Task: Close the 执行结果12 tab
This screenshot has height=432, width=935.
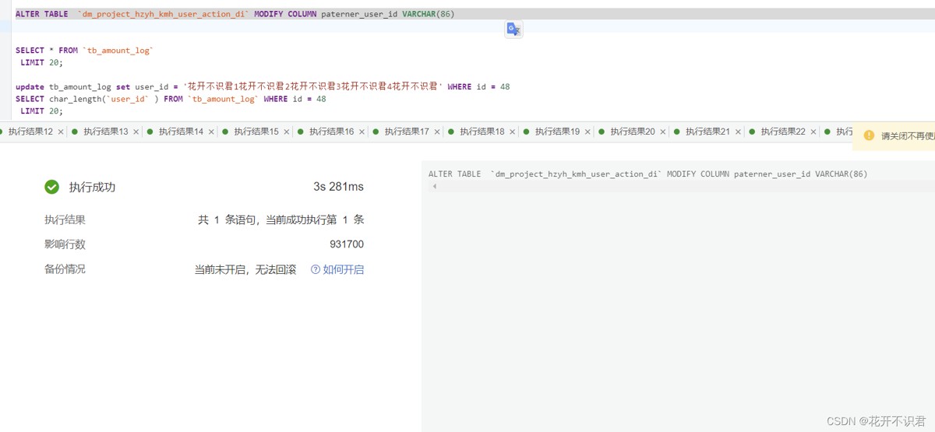Action: 61,132
